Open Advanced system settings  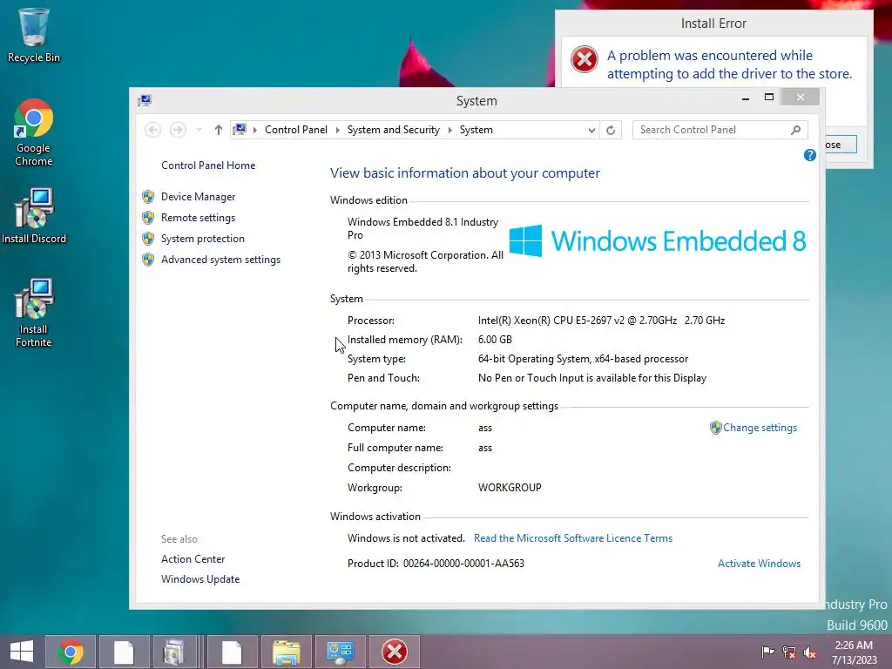[x=220, y=260]
